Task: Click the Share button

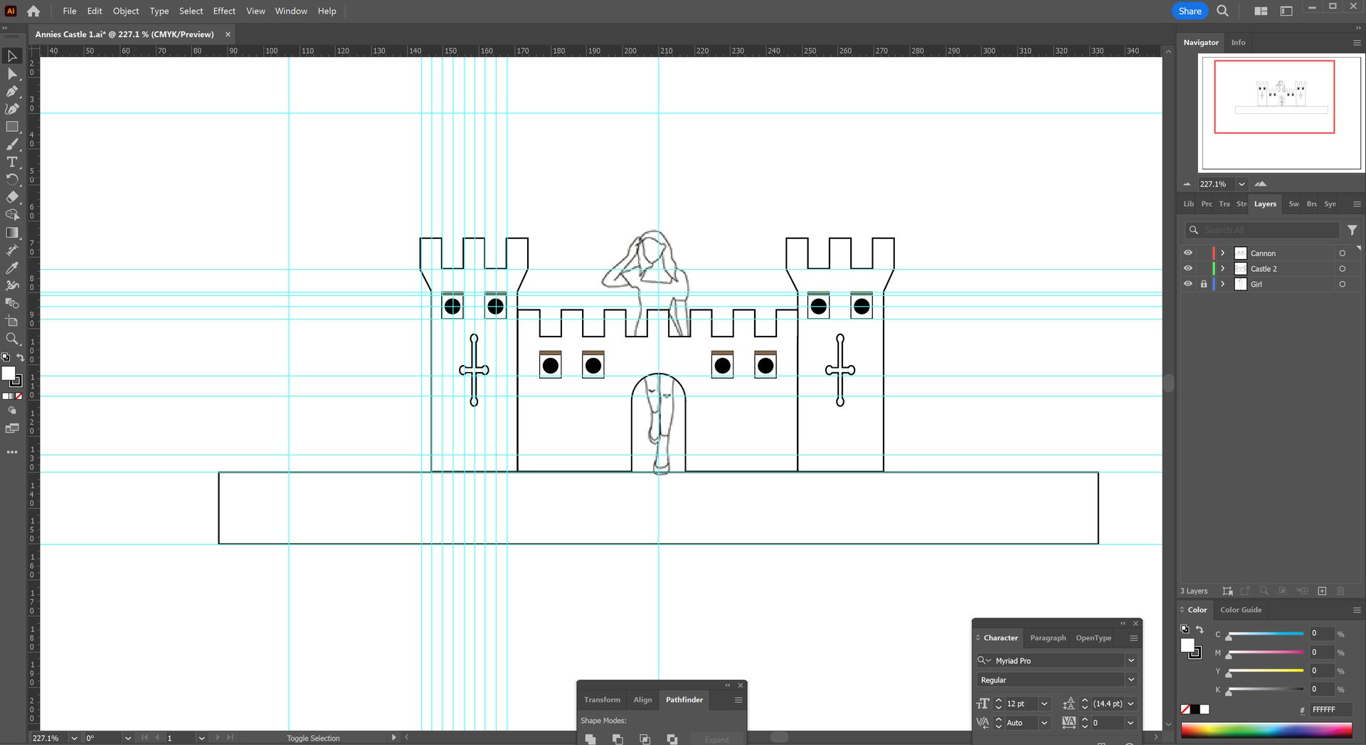Action: [x=1190, y=11]
